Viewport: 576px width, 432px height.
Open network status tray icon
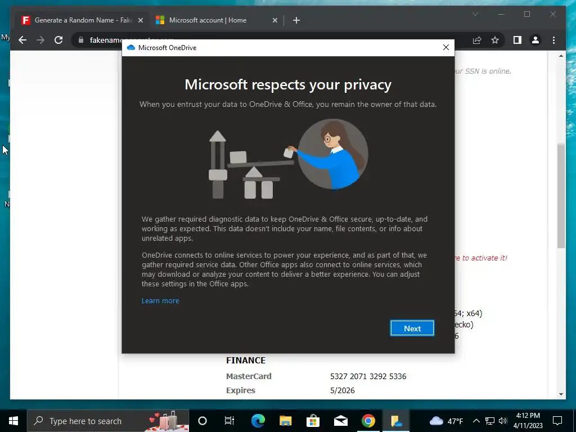pos(490,421)
